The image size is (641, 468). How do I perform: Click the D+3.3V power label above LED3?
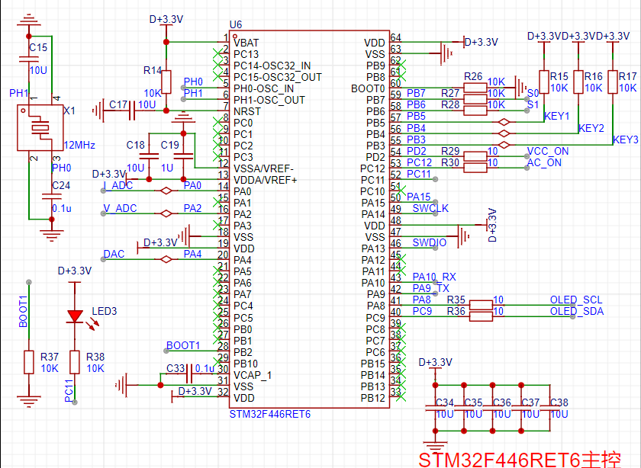point(75,271)
